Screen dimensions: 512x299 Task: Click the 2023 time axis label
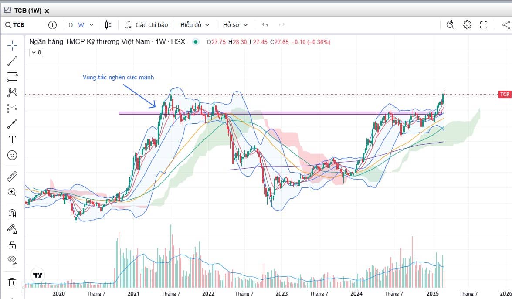click(281, 293)
